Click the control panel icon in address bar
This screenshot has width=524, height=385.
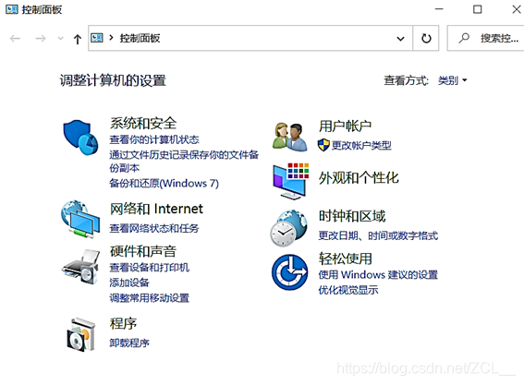coord(97,38)
